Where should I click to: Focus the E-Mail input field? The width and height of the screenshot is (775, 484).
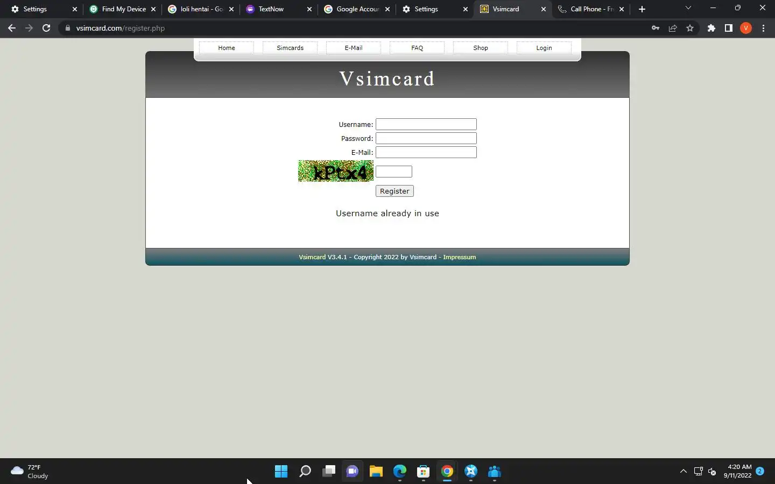(426, 152)
